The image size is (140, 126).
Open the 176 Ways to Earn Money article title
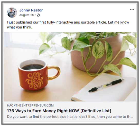point(59,111)
